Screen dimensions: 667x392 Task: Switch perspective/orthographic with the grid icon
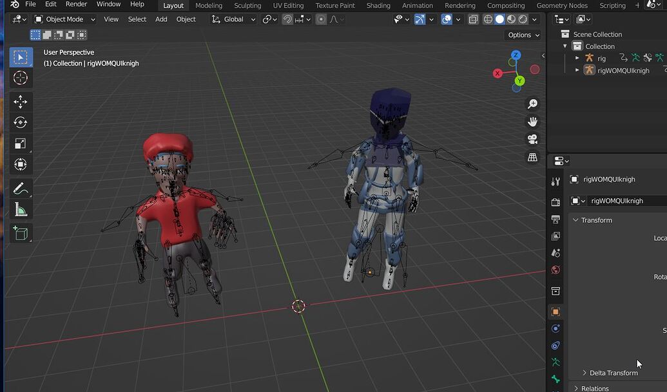(532, 157)
